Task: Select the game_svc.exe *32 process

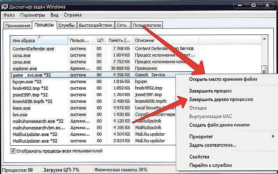Action: [x=93, y=75]
